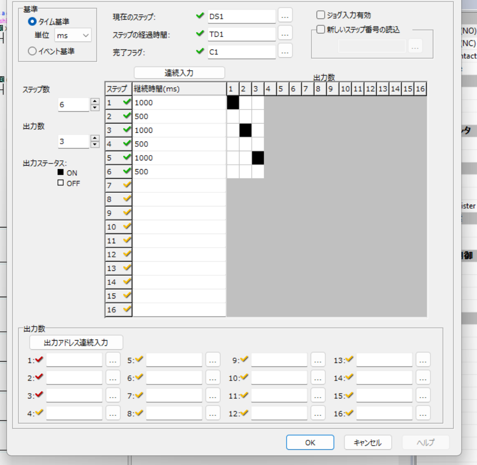
Task: Click step 3 duration cell 1000
Action: coord(179,130)
